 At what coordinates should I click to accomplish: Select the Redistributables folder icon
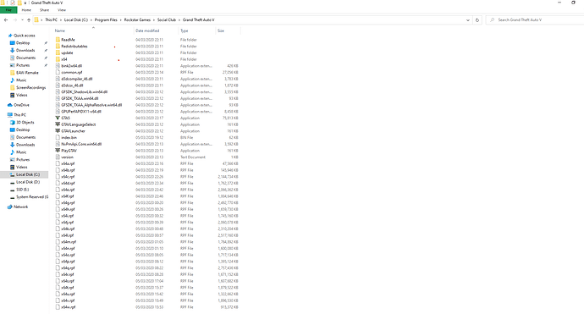click(58, 47)
